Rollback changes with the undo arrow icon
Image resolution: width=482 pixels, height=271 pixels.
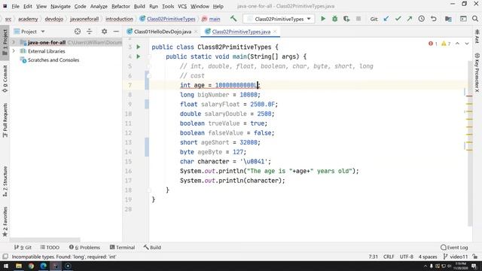(434, 19)
